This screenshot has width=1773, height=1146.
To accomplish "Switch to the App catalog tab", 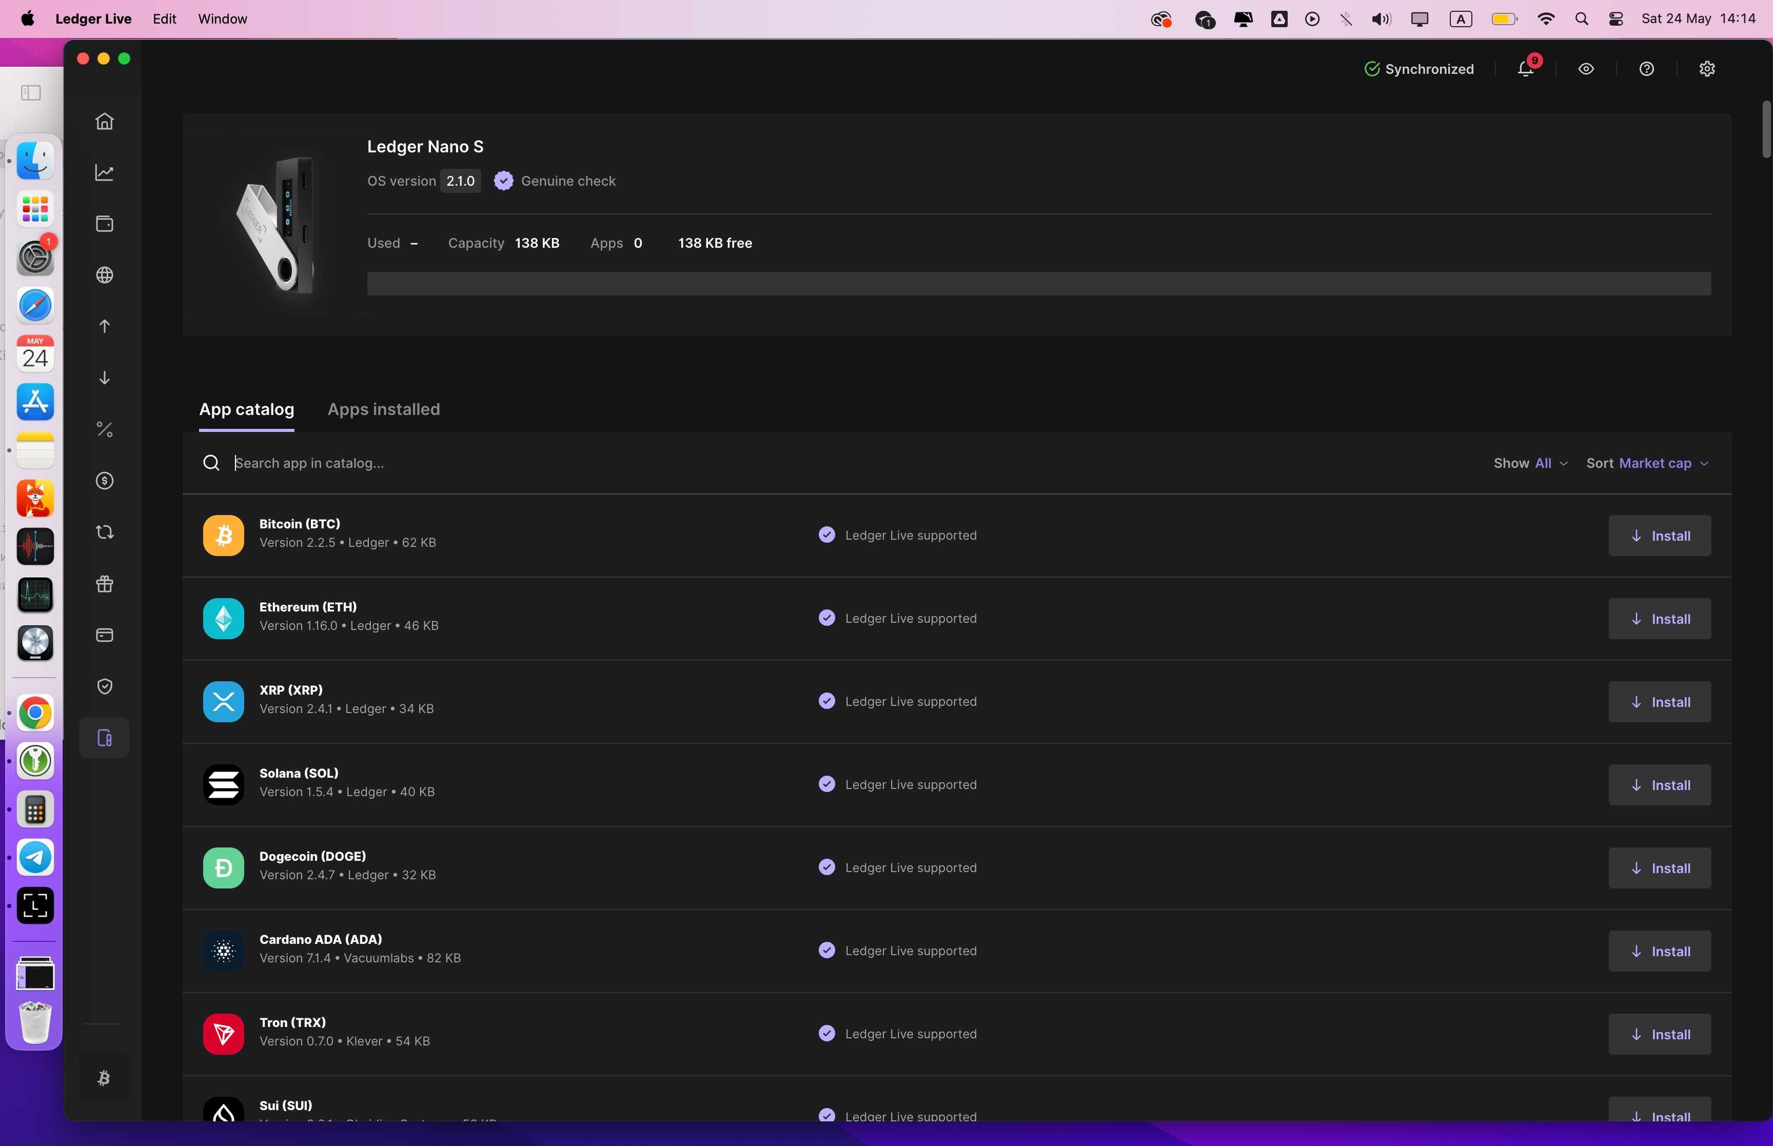I will click(x=246, y=409).
